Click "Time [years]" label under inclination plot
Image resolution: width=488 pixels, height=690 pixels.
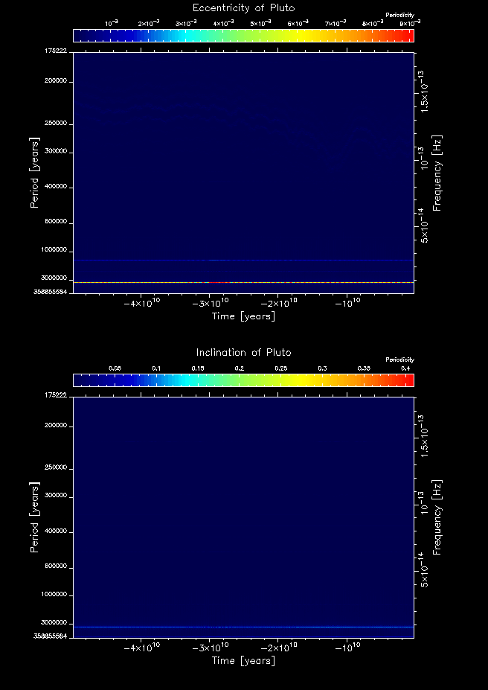click(x=243, y=661)
